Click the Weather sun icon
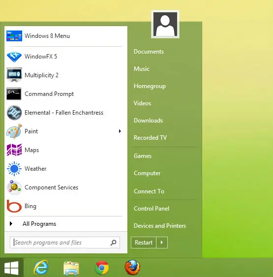 coord(14,169)
